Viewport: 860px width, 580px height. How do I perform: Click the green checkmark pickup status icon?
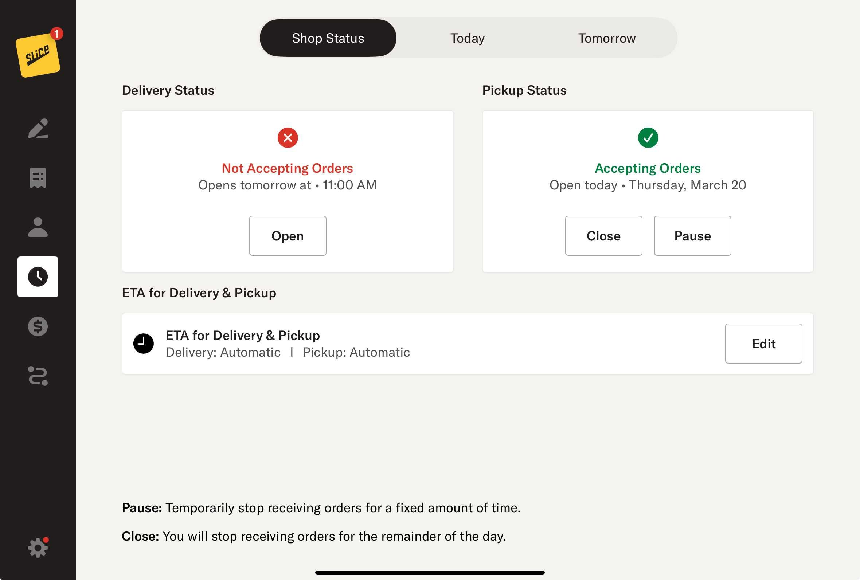648,138
